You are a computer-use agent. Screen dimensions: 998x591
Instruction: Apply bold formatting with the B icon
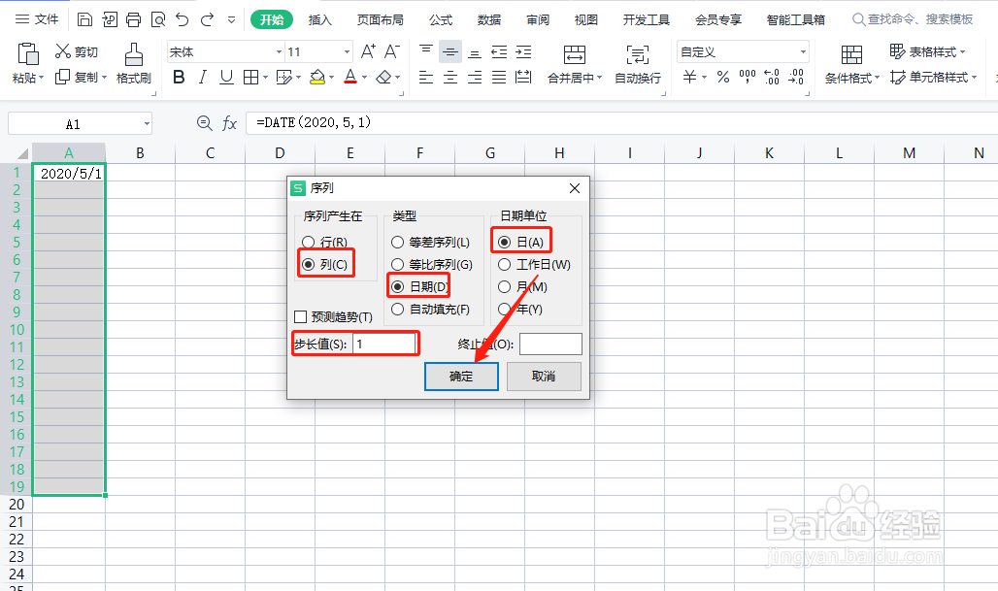click(177, 78)
